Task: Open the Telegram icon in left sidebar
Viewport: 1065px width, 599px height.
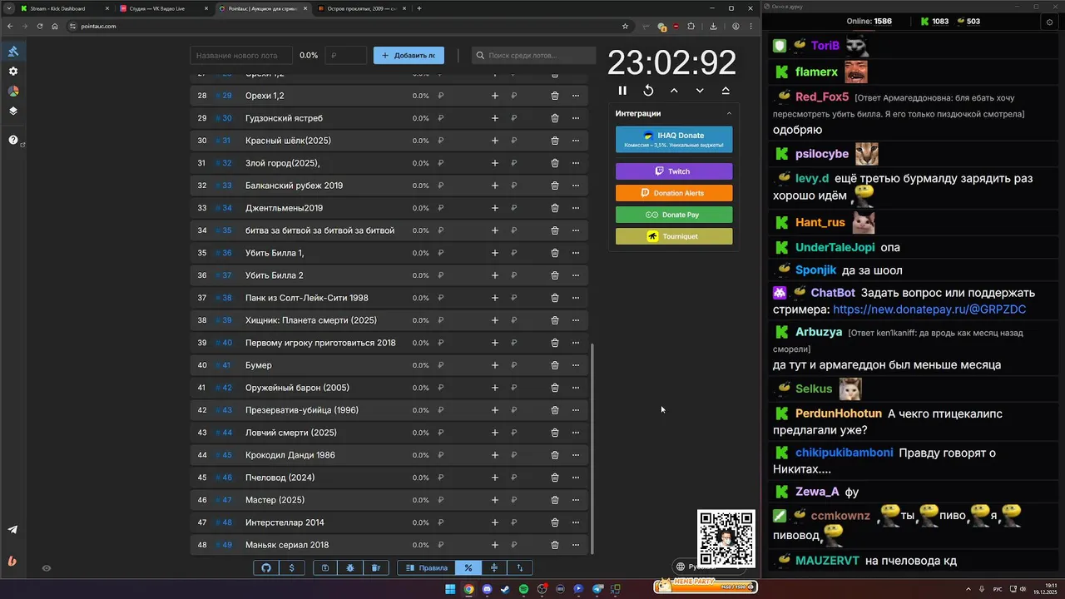Action: click(13, 530)
